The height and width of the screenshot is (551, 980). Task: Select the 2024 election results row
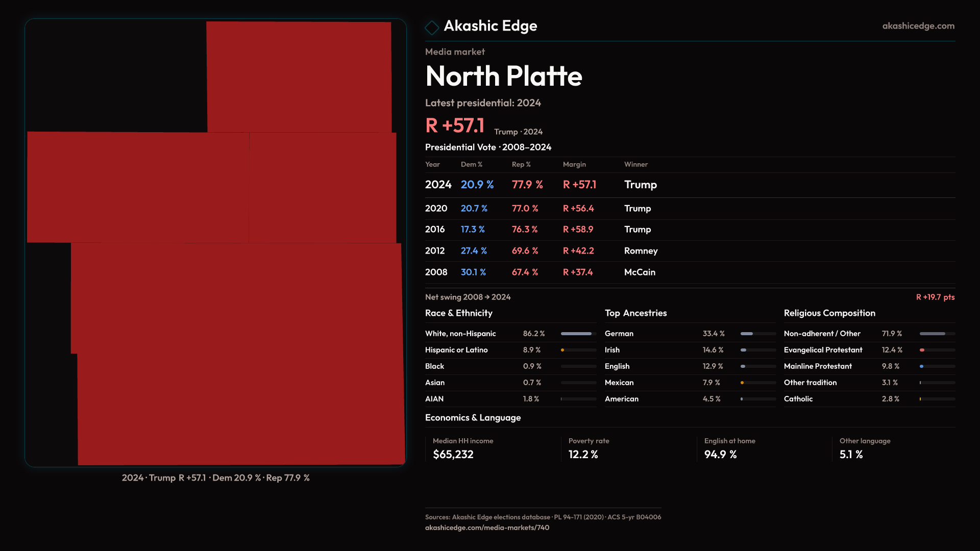tap(541, 185)
